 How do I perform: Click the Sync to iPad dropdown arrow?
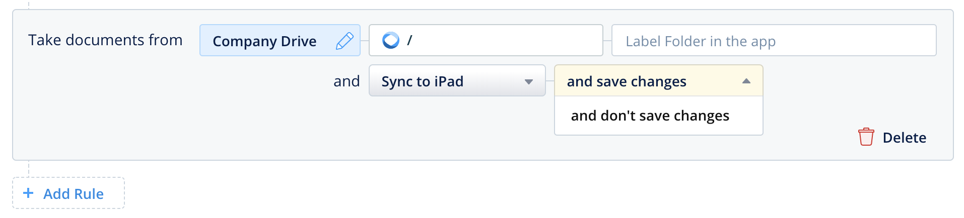[x=528, y=81]
